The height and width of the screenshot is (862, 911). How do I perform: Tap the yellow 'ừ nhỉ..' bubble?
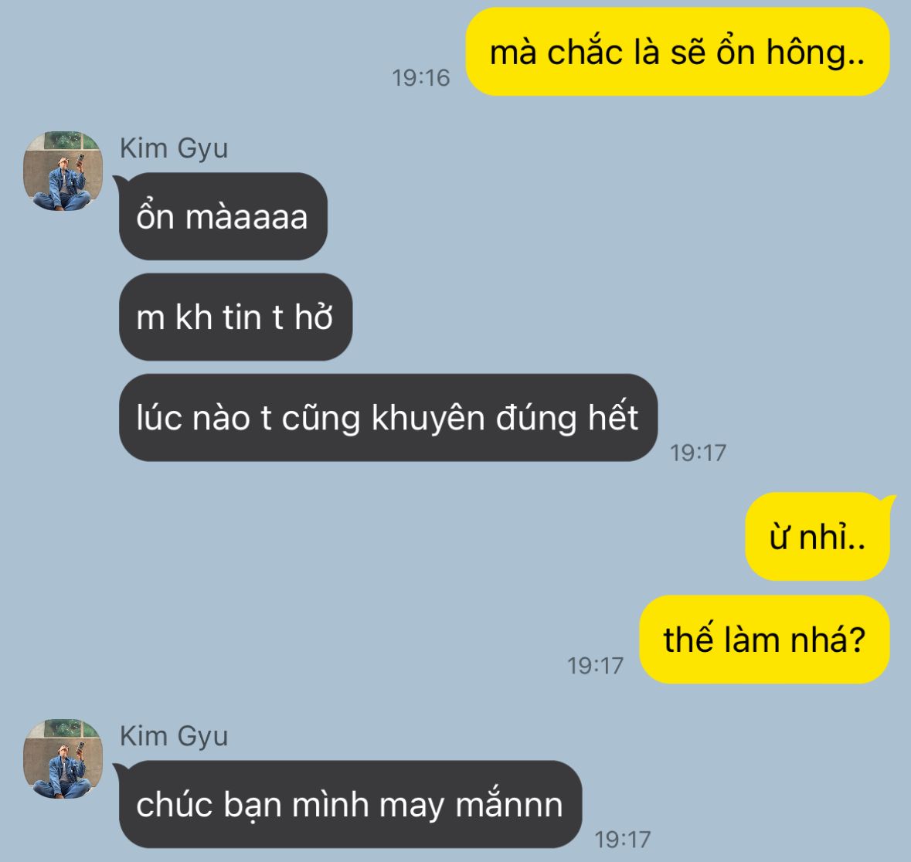818,536
